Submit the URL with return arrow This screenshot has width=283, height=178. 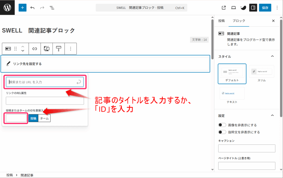click(79, 82)
